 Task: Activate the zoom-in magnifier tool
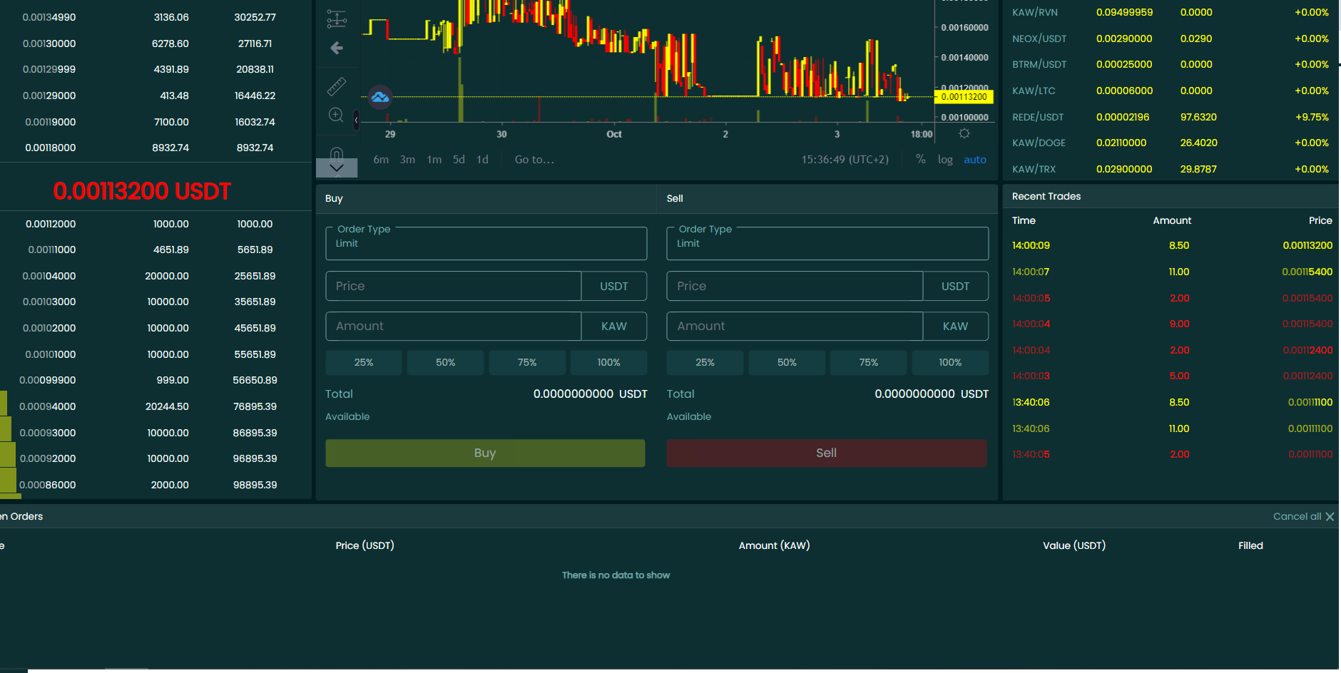[x=337, y=115]
